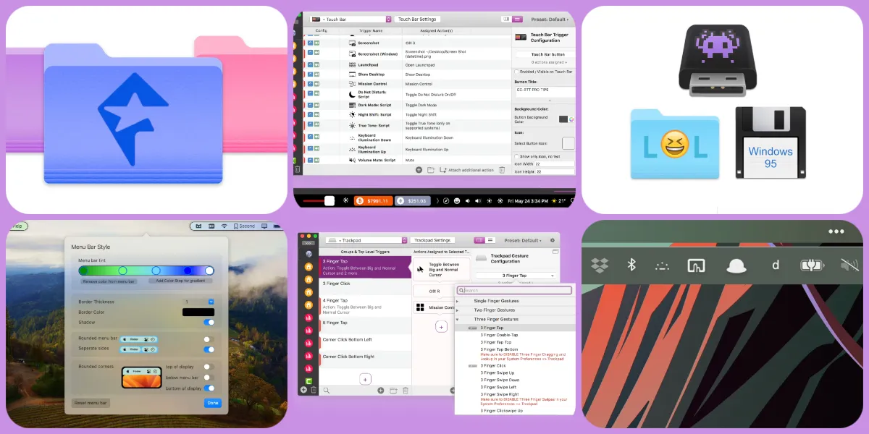Image resolution: width=869 pixels, height=434 pixels.
Task: Click the black Border Color swatch
Action: point(198,312)
